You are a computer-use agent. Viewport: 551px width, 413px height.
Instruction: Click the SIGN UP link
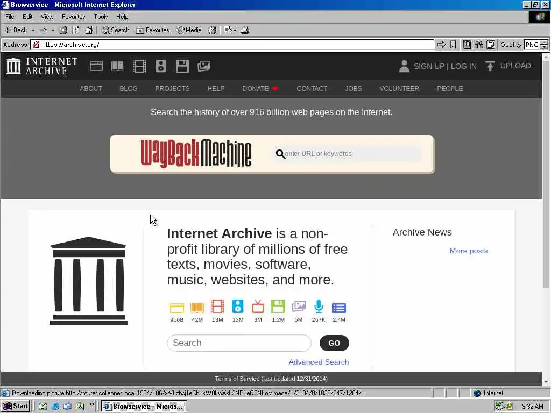pos(429,66)
